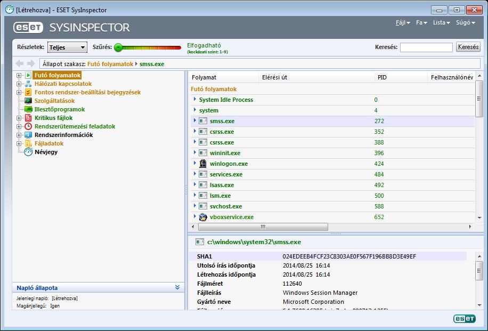Click the Fájlméret 112640 row

pyautogui.click(x=328, y=284)
